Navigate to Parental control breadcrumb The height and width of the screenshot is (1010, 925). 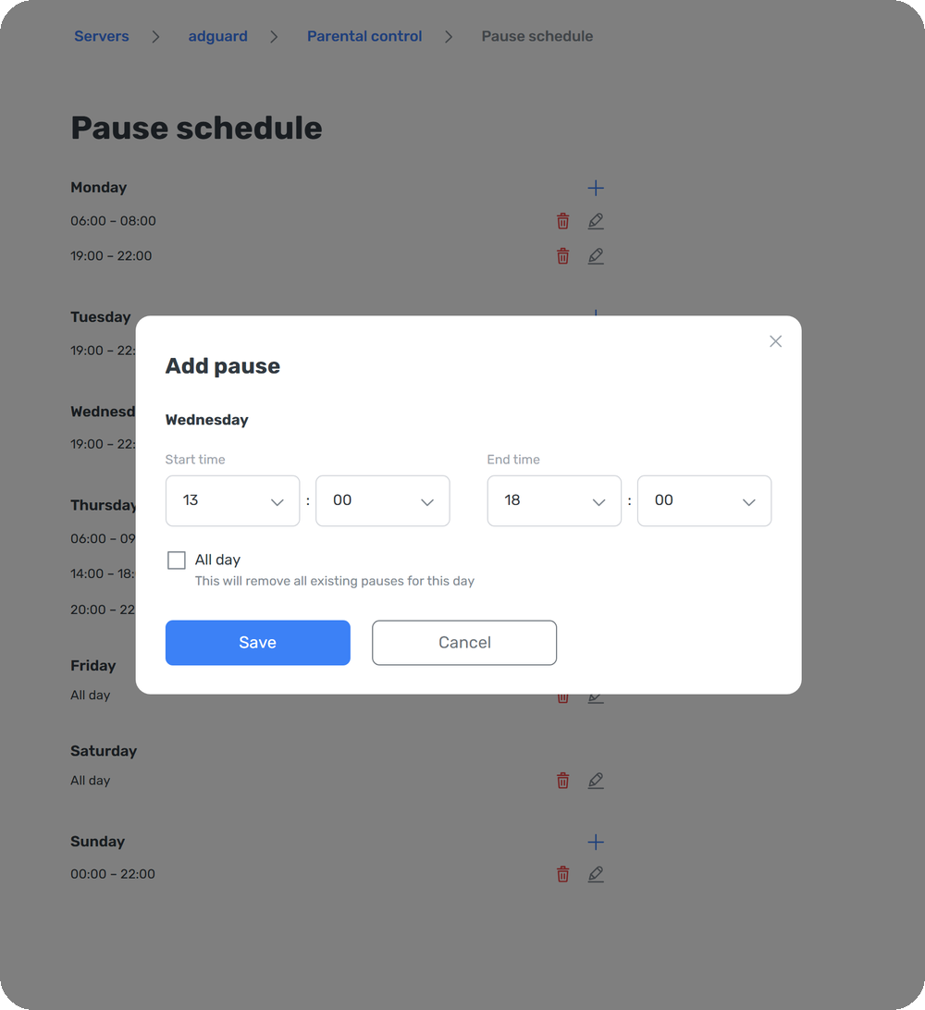364,36
